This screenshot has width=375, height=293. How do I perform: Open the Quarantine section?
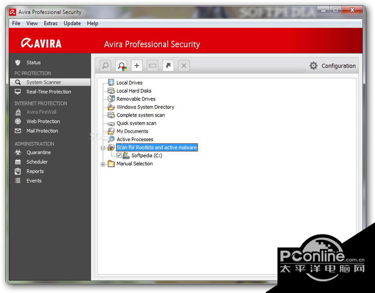pyautogui.click(x=39, y=152)
